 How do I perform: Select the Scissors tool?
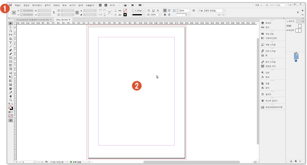point(11,73)
